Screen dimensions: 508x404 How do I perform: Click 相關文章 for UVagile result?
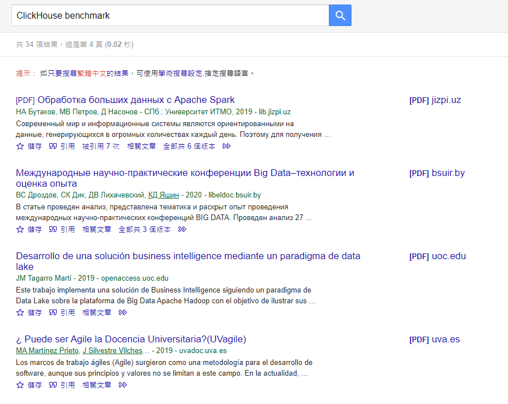96,385
